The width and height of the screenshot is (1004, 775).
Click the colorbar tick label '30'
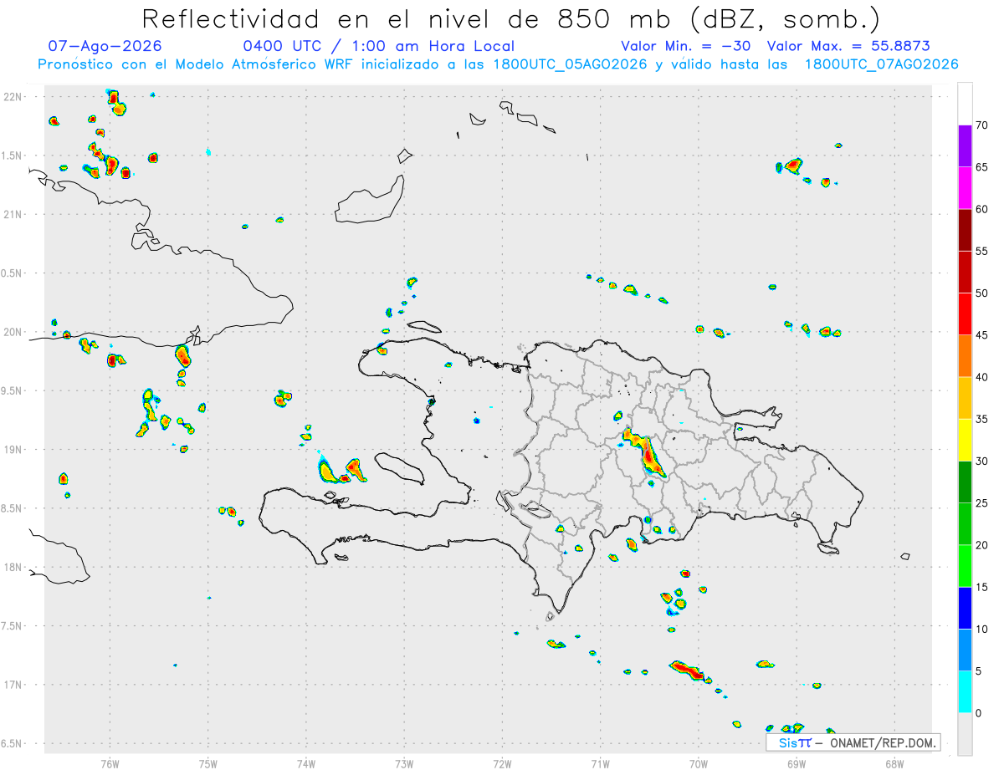coord(981,461)
